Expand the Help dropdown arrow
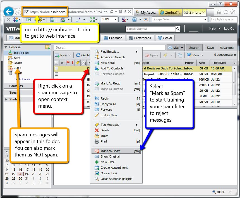Screen dimensions: 240x198 (x=219, y=29)
